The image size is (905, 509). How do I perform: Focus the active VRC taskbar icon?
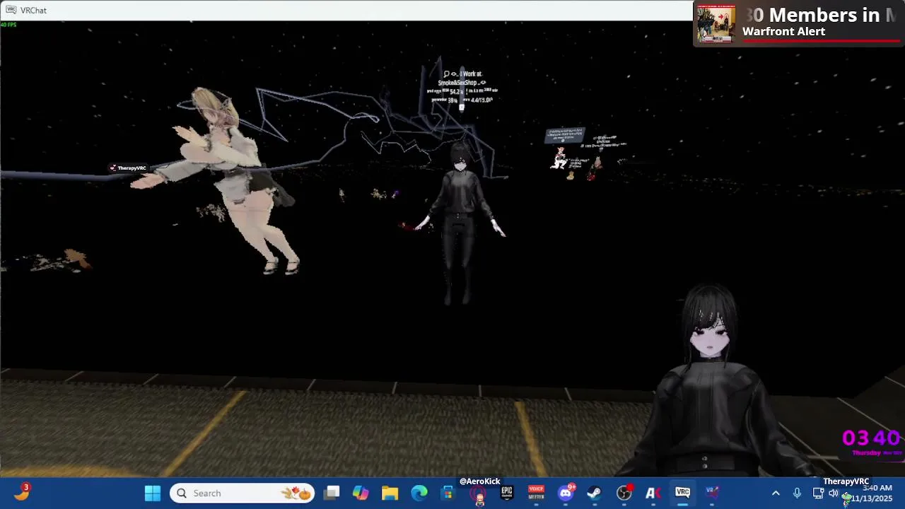point(682,493)
